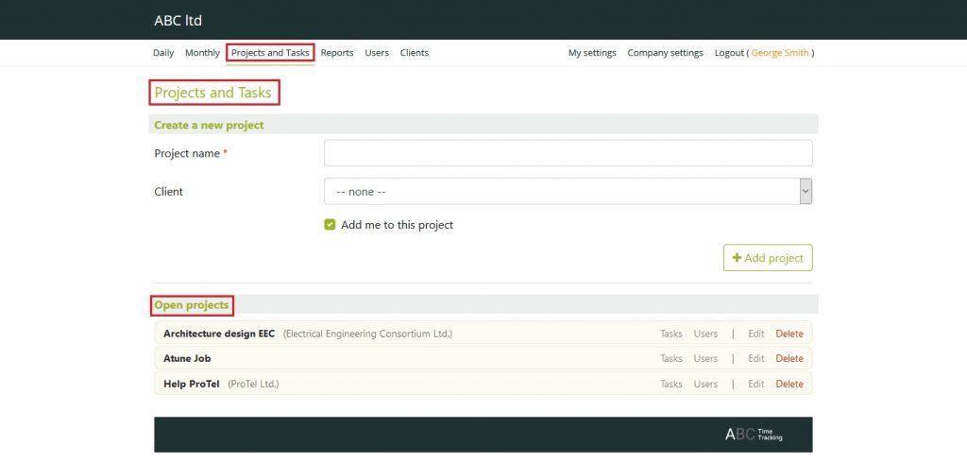Click the Create a new project heading
Screen dimensions: 967x463
point(209,125)
